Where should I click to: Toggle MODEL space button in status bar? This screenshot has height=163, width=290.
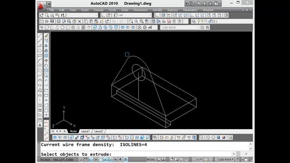point(151,159)
